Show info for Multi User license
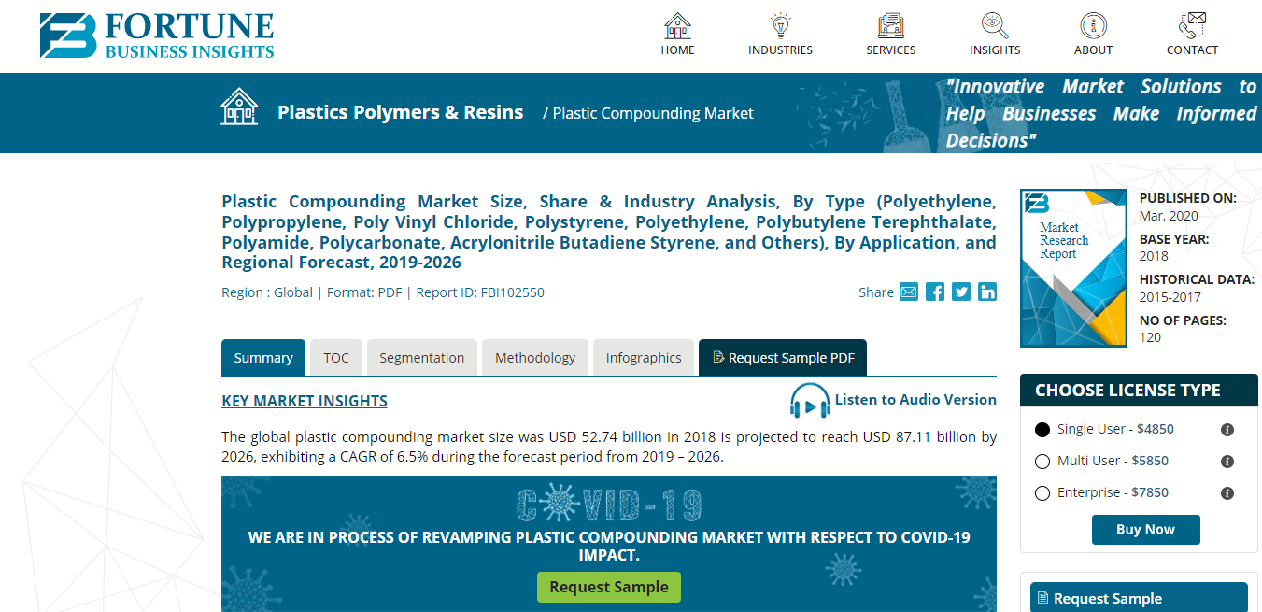 click(x=1227, y=462)
